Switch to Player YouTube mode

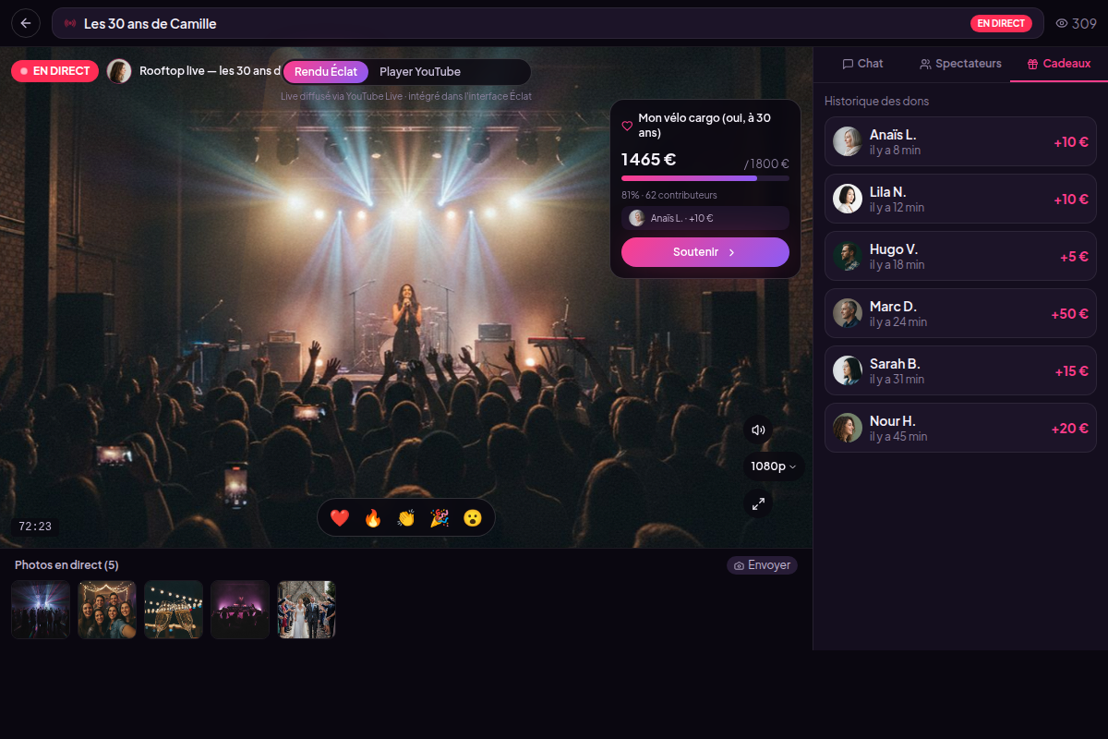420,72
